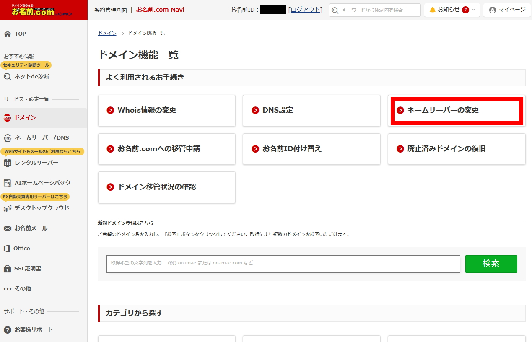
Task: Open ネームサーバーの変更 card
Action: pos(457,111)
